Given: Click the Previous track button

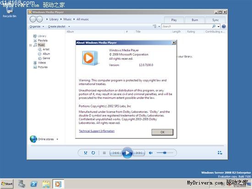Looking at the screenshot, I should coord(115,153).
